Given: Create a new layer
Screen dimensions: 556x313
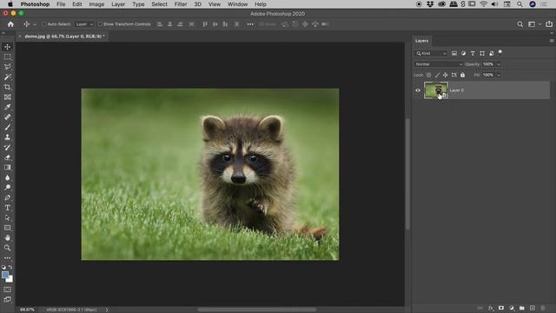Looking at the screenshot, I should pos(533,308).
